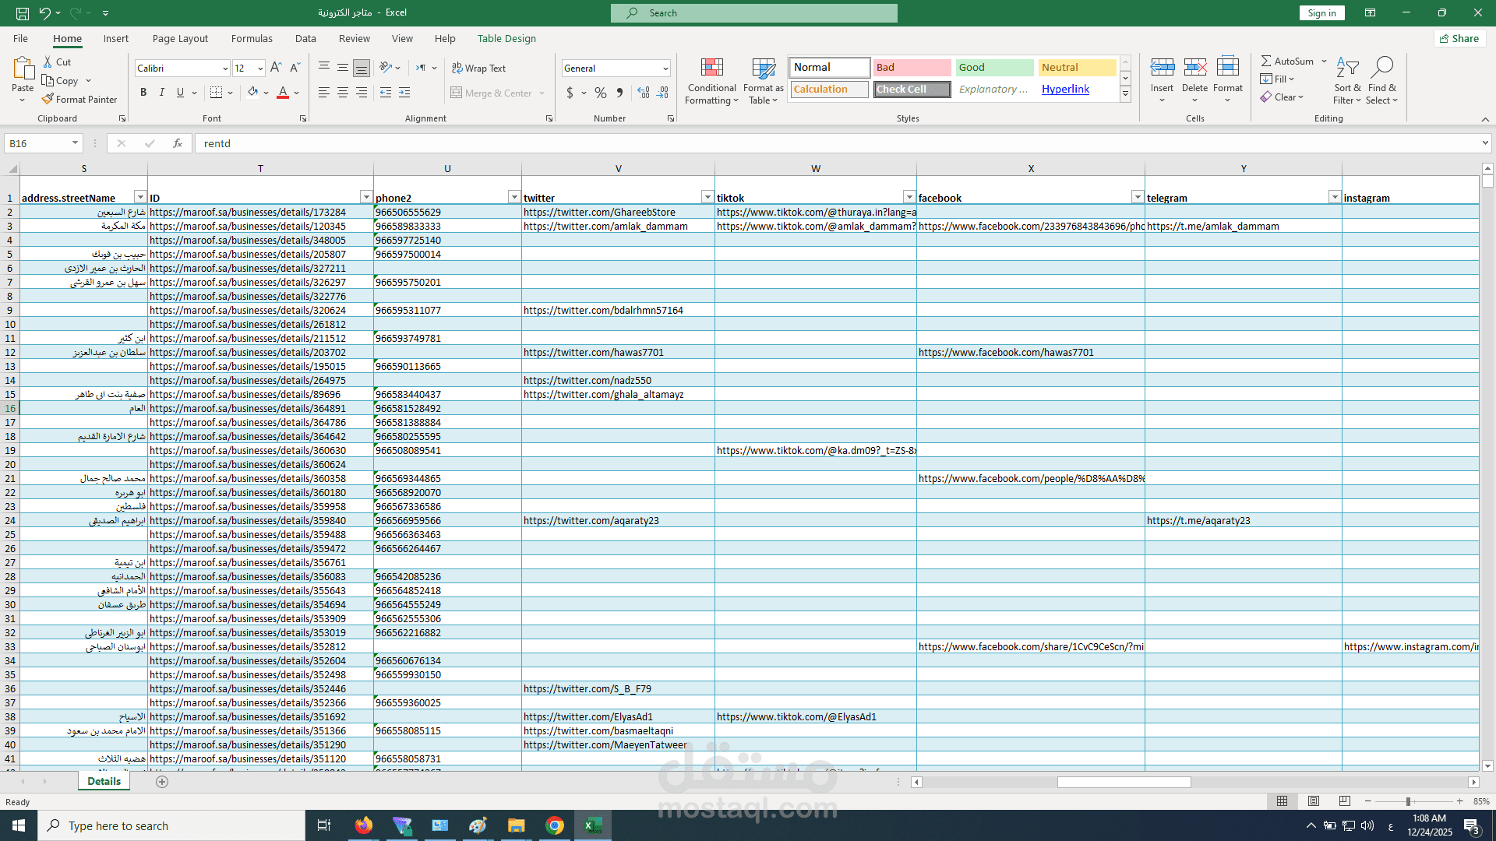Click the Format Painter brush icon

click(x=48, y=100)
